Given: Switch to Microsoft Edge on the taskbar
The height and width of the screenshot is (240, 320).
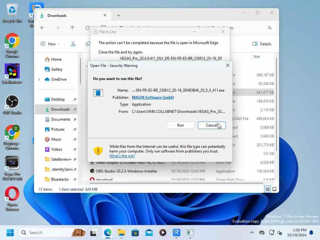Looking at the screenshot, I should pos(107,232).
